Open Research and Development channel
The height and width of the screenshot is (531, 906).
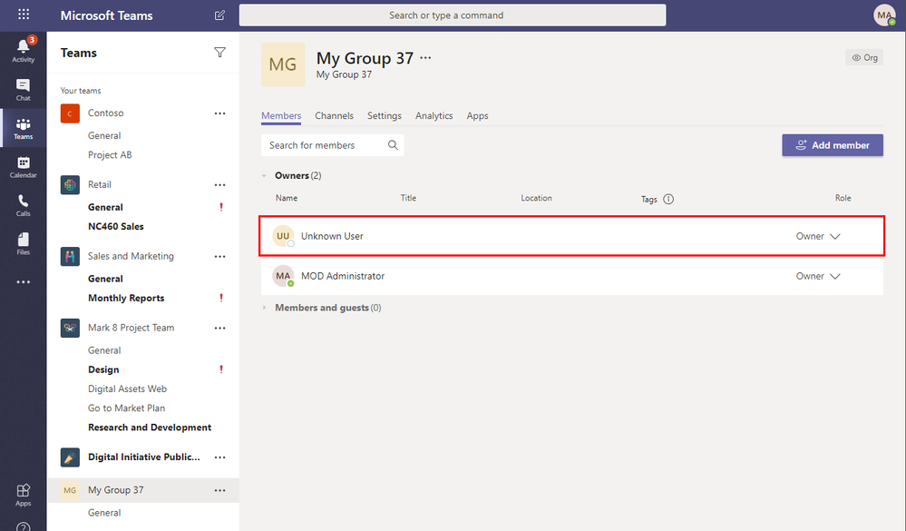click(150, 428)
